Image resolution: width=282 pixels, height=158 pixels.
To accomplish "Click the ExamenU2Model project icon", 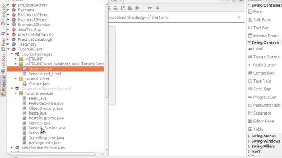I will 14,20.
